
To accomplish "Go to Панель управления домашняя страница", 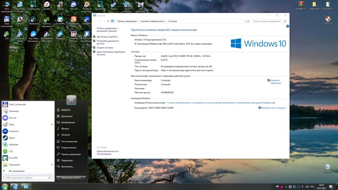I will [x=107, y=30].
